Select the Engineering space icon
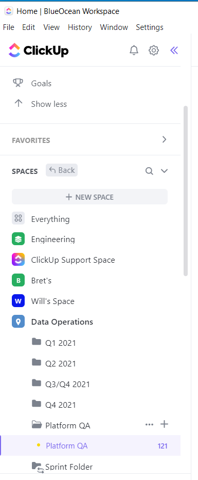The width and height of the screenshot is (198, 480). pos(18,239)
